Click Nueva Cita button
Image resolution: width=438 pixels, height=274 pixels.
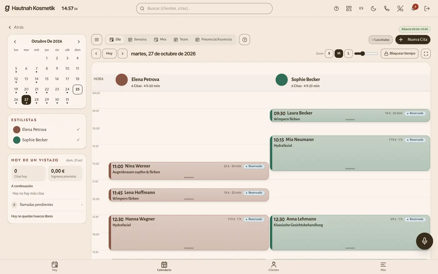click(413, 39)
